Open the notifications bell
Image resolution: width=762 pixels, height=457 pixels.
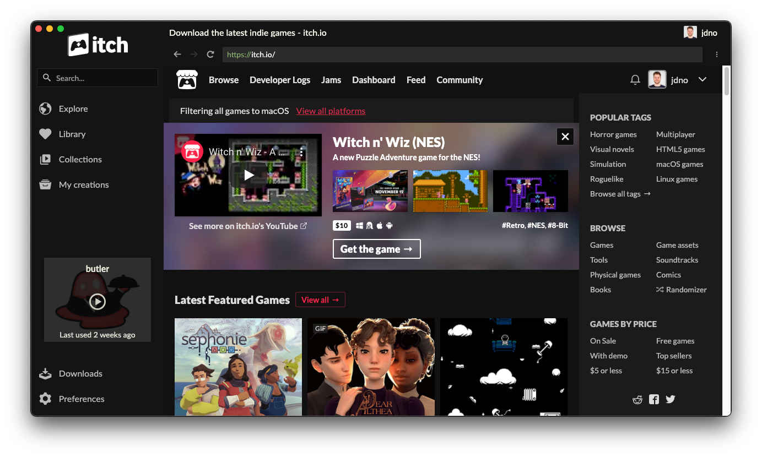point(635,80)
